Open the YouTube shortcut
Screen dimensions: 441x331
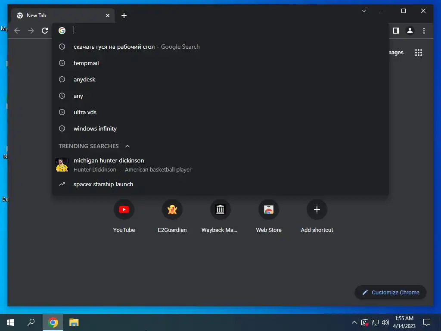[x=124, y=217]
